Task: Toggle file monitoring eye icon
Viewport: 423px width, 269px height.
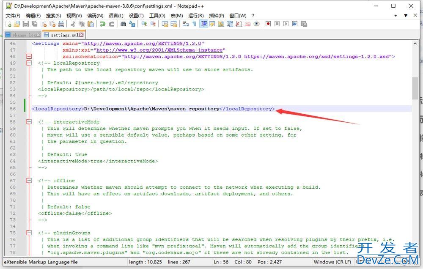Action: click(x=257, y=24)
